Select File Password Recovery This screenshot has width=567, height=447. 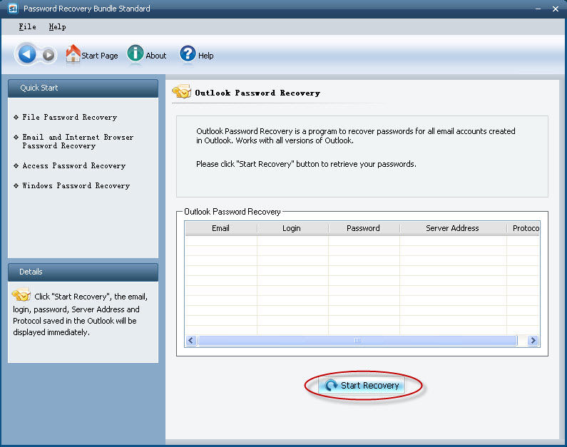69,117
